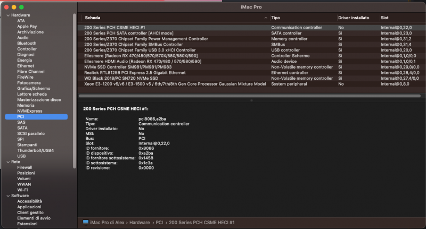Select Ellesmere HDMI Audio row

(251, 62)
